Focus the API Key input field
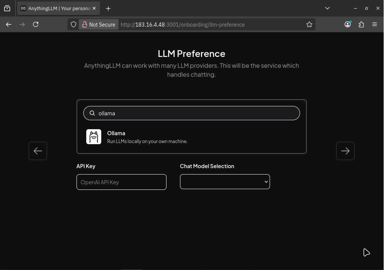Viewport: 384px width, 270px height. [x=121, y=182]
